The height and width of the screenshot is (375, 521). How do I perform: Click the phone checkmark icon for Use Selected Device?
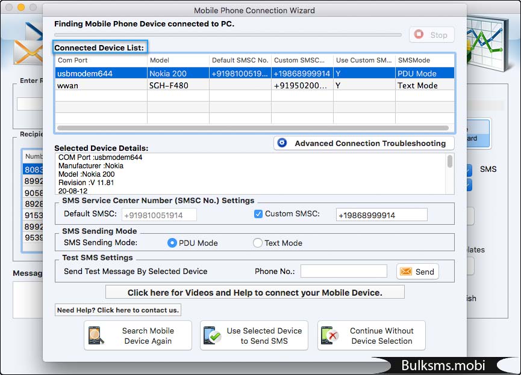click(x=213, y=335)
